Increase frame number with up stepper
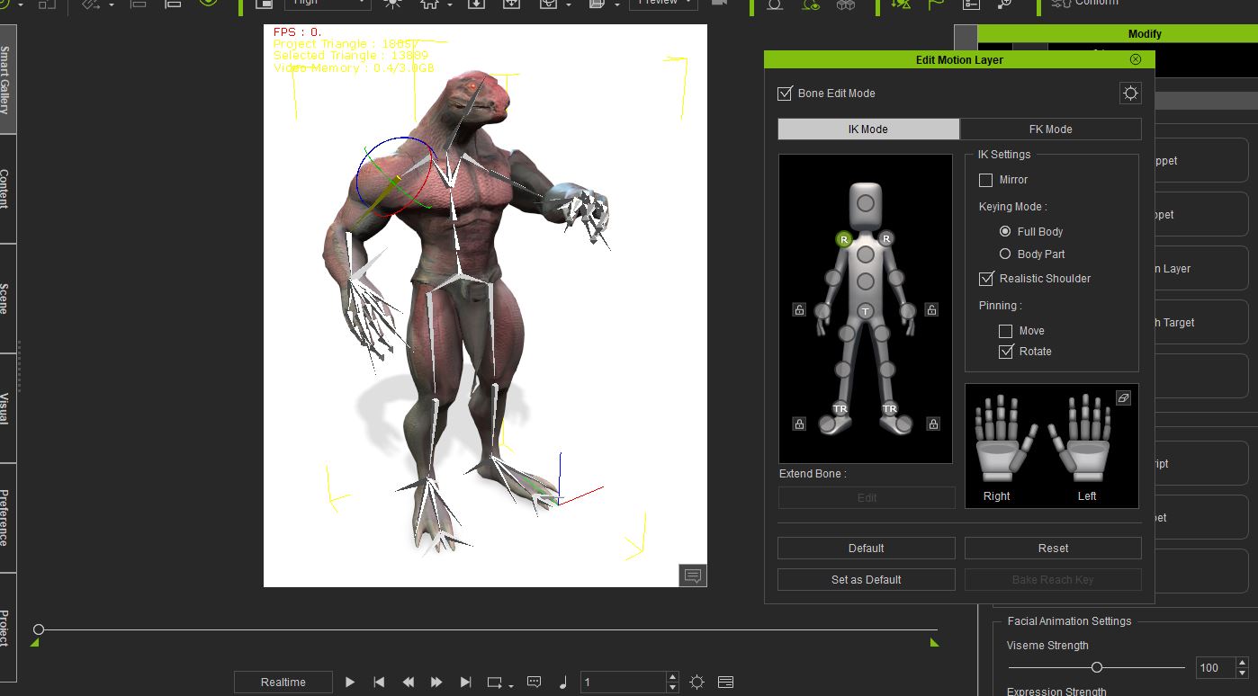The image size is (1258, 696). pyautogui.click(x=672, y=677)
